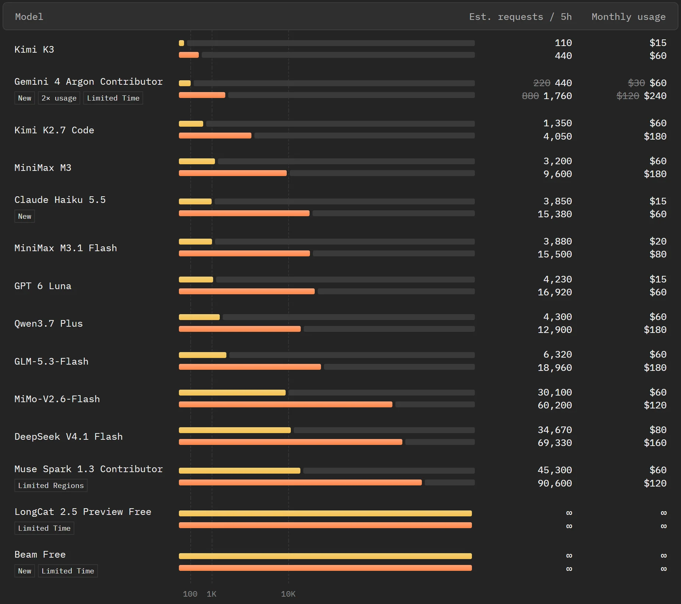Click the struck-through $120 price
This screenshot has height=604, width=681.
tap(628, 96)
